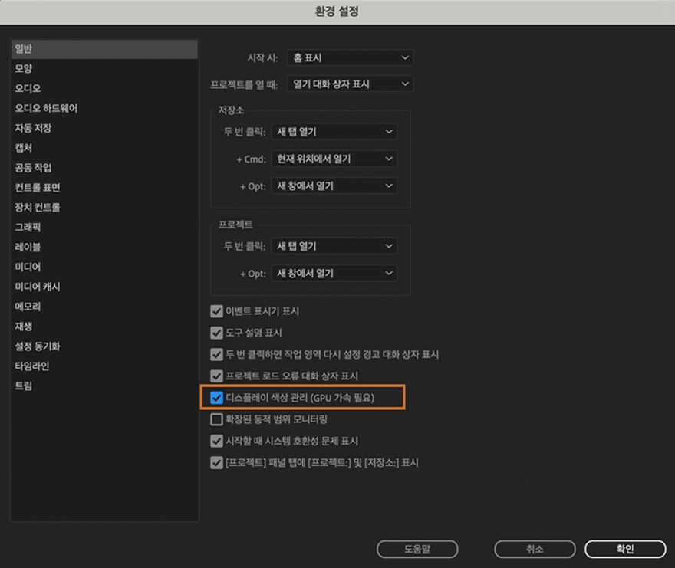The width and height of the screenshot is (675, 568).
Task: Open the 프로젝트를 열 때 dropdown
Action: (x=350, y=84)
